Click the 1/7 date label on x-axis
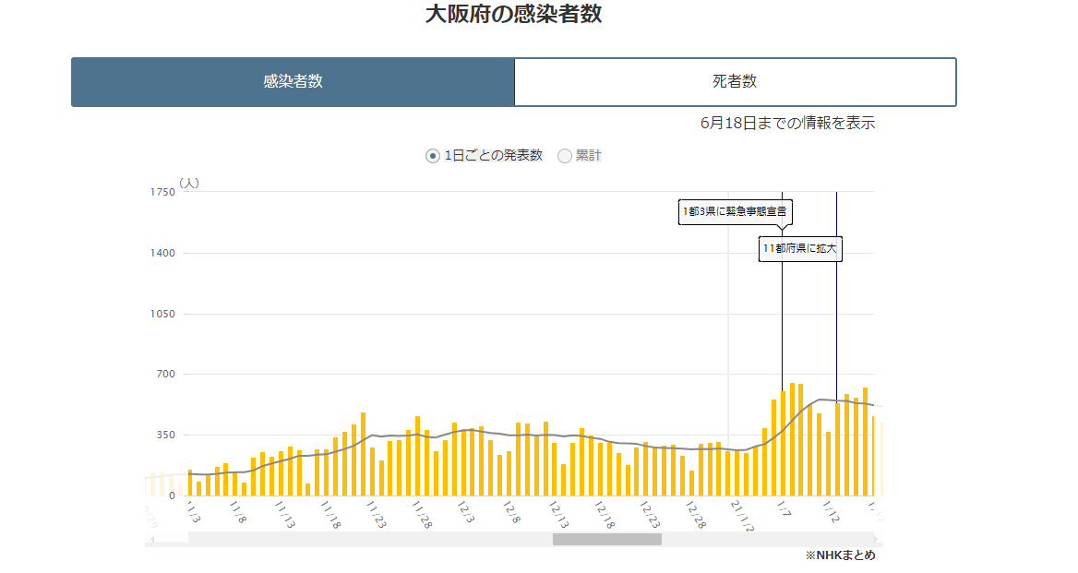This screenshot has height=573, width=1078. [785, 509]
